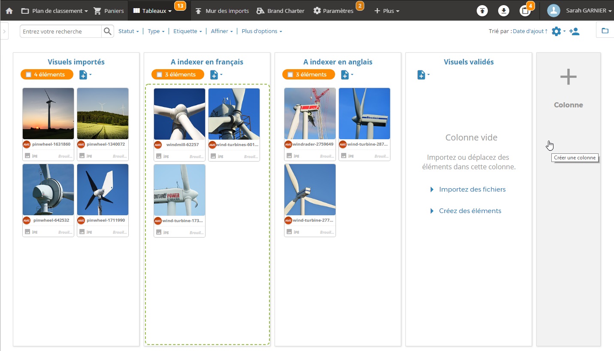Screen dimensions: 614x351
Task: Click the home icon in top bar
Action: click(9, 11)
